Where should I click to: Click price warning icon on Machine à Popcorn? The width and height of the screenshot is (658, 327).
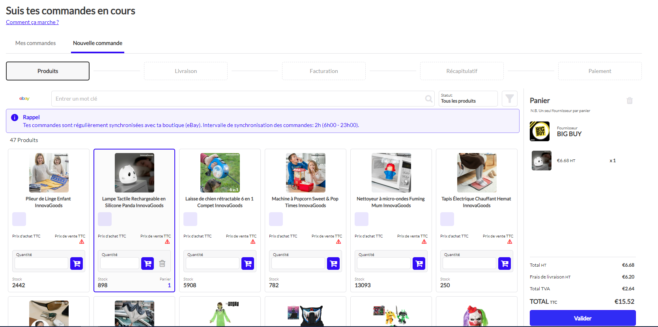pos(338,242)
